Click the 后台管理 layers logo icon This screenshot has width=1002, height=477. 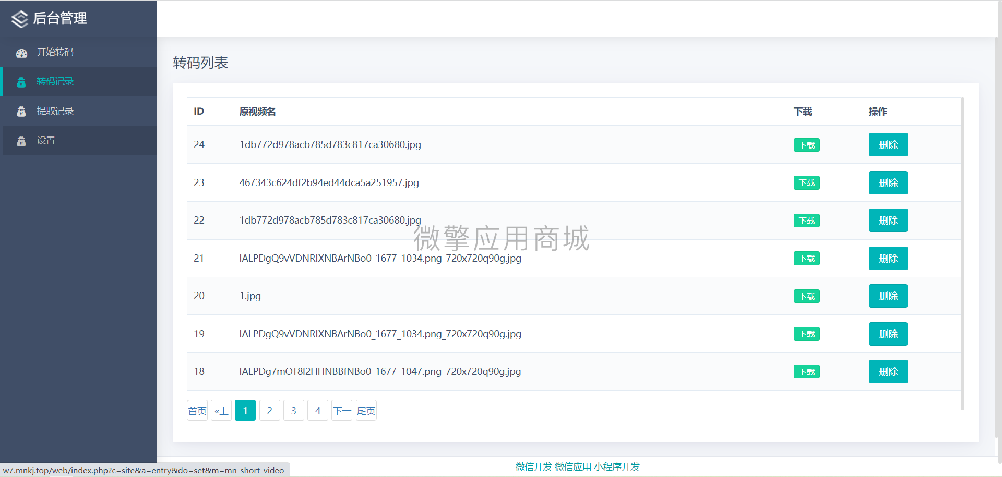point(19,19)
